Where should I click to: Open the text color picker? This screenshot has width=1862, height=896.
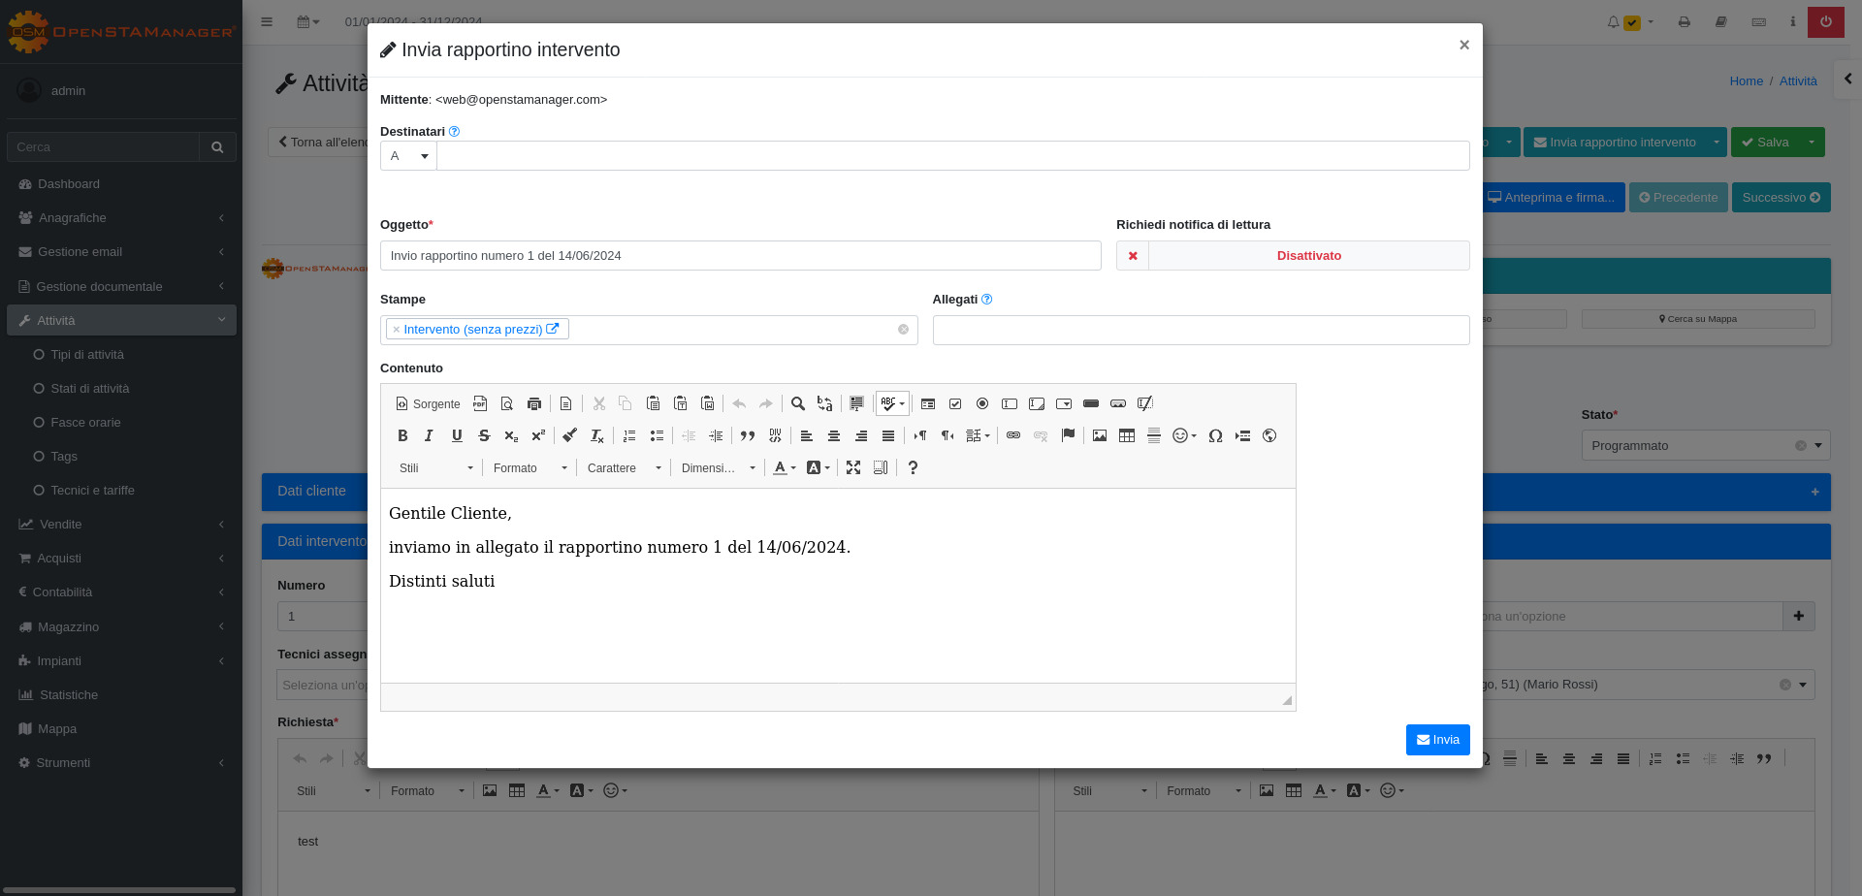point(784,468)
